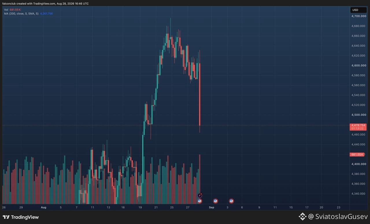Image resolution: width=370 pixels, height=224 pixels.
Task: Click the TradingView logo
Action: coord(21,217)
